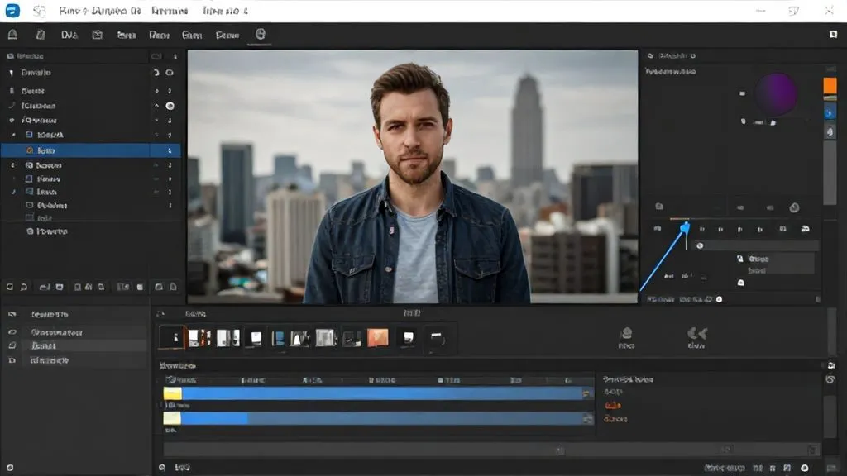Select the orange thumbnail in the clip strip

tap(377, 337)
